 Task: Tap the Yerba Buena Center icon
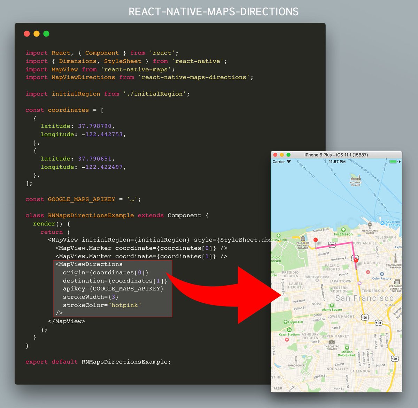[x=397, y=281]
